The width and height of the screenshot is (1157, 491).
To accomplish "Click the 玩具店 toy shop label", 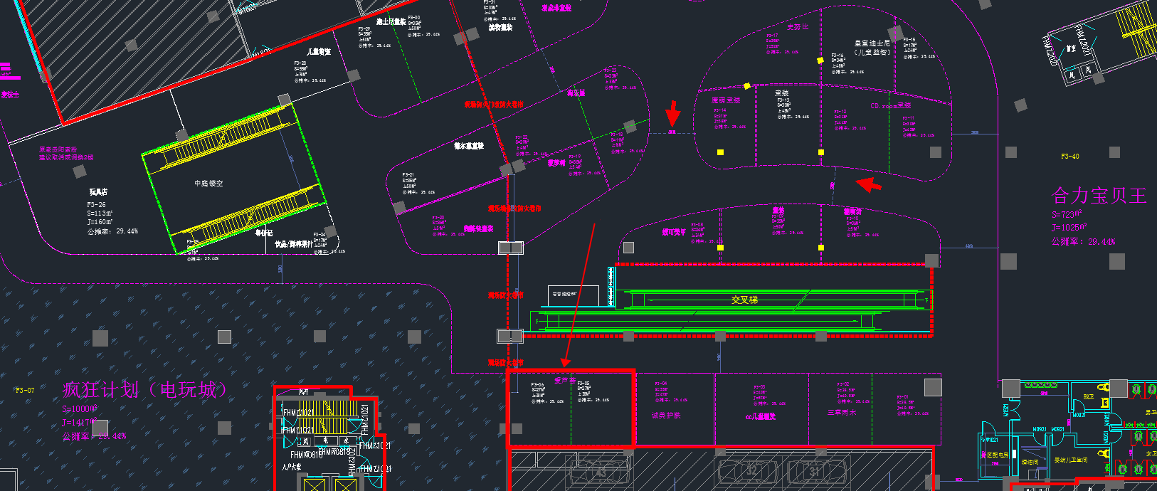I will (x=98, y=192).
